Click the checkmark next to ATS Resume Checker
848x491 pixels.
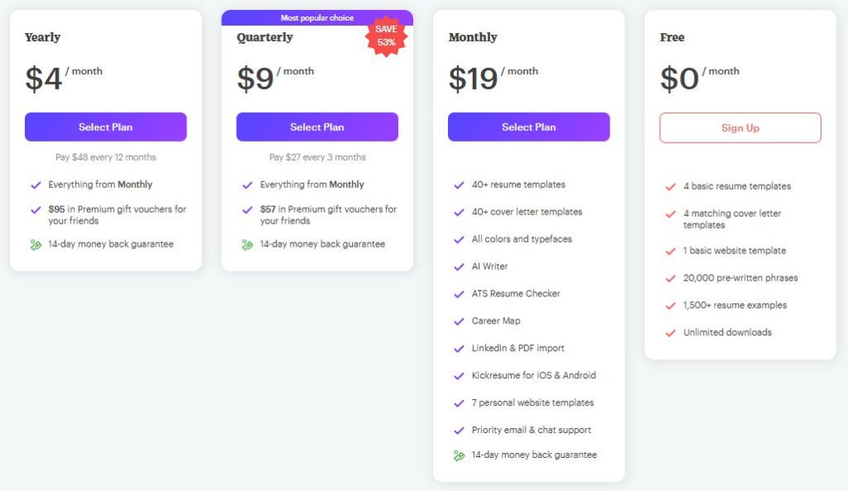click(x=459, y=294)
